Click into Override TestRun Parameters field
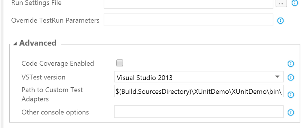 point(188,20)
